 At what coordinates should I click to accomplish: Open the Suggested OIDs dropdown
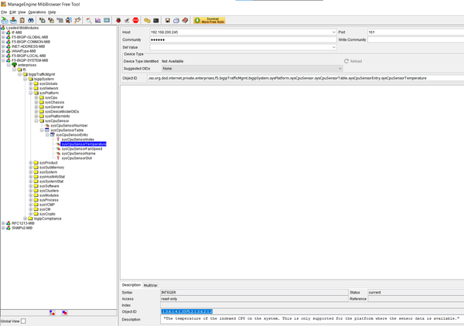pyautogui.click(x=339, y=69)
